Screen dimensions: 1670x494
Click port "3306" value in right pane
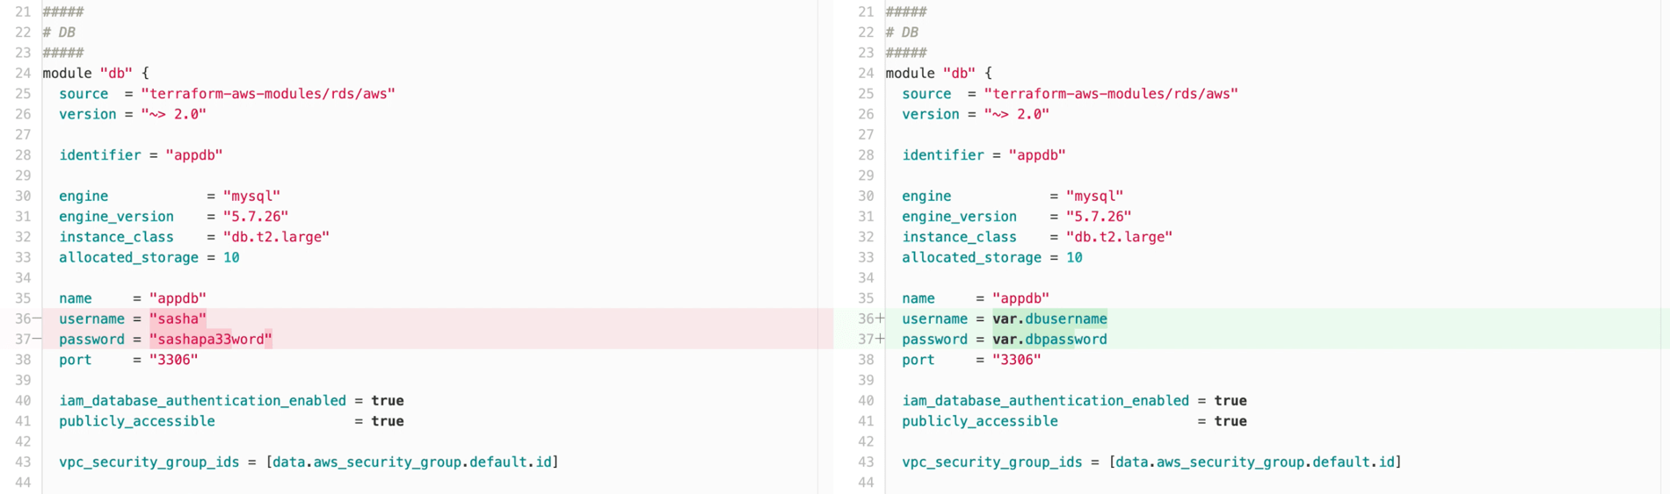pyautogui.click(x=1016, y=360)
